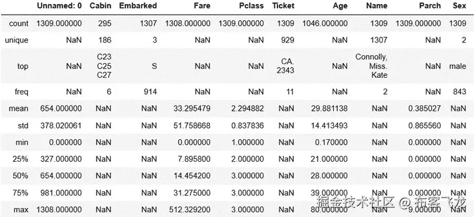Click the 'unique' row label
This screenshot has height=217, width=474.
tap(17, 40)
